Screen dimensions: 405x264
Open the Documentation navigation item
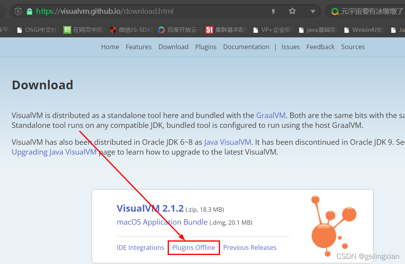point(246,47)
